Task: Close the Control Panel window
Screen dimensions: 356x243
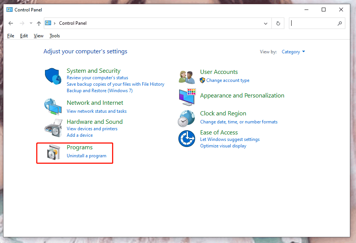Action: 341,10
